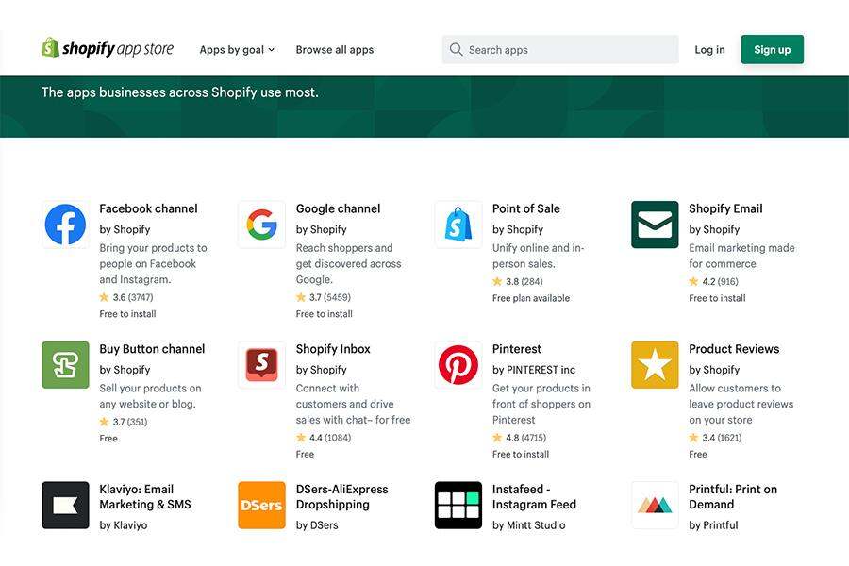
Task: Click 'Email marketing made for commerce' description
Action: click(741, 256)
